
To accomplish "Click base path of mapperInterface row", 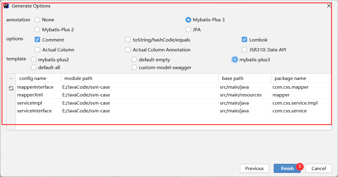I will 245,87.
